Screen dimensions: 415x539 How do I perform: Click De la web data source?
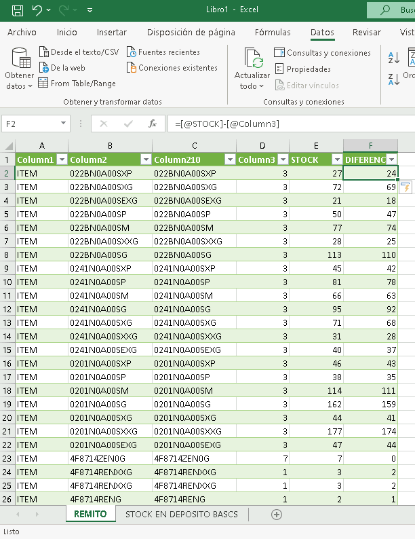click(62, 68)
